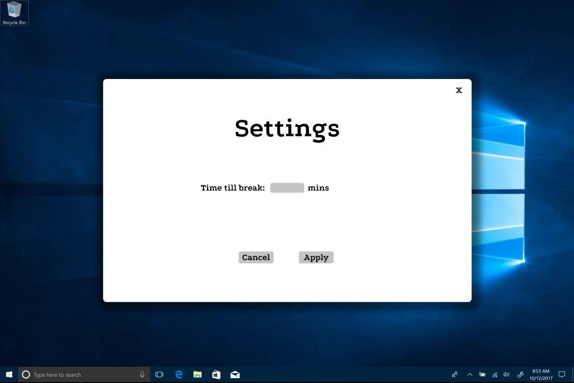574x383 pixels.
Task: Select the Recycle Bin desktop icon
Action: (14, 13)
